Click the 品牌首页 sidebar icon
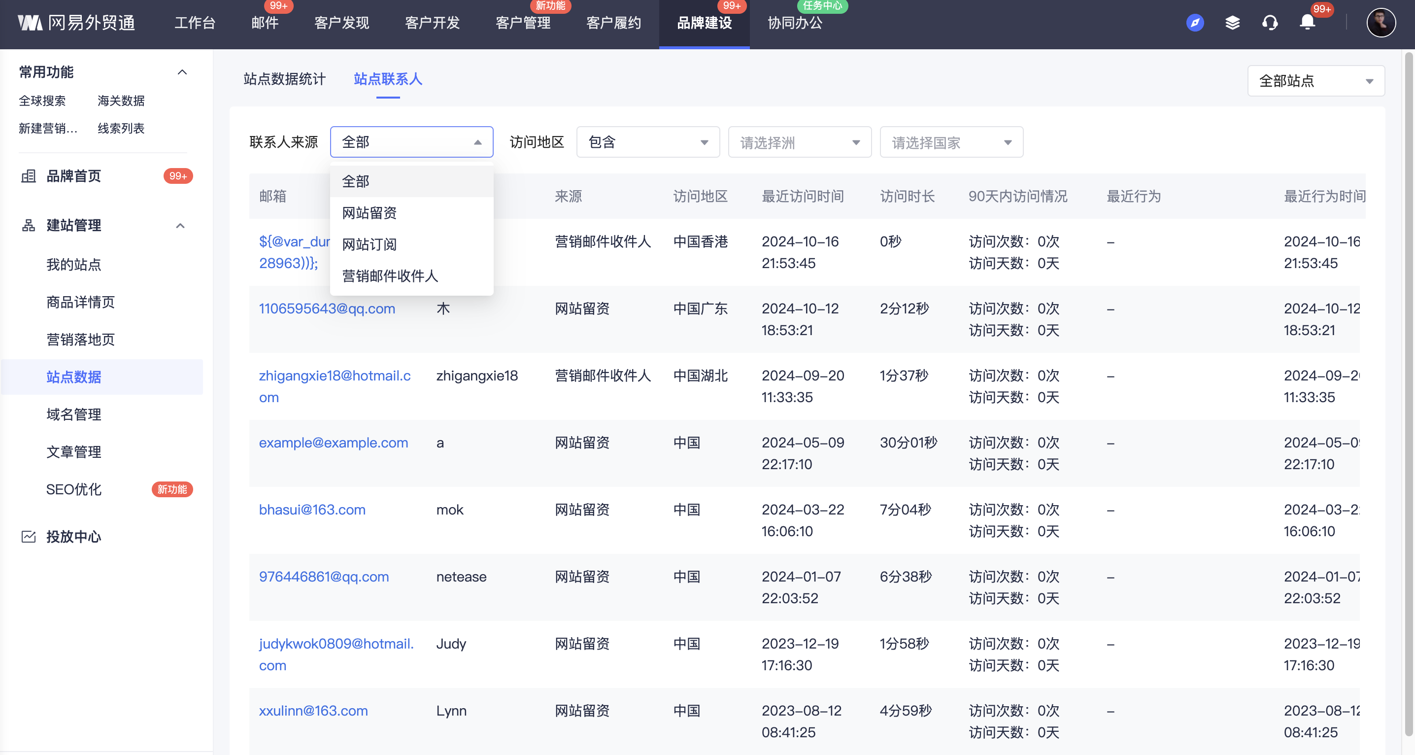 (29, 176)
